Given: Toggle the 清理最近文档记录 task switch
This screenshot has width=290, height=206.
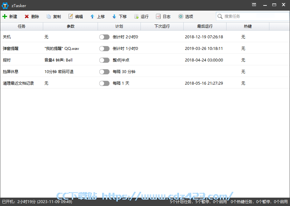Looking at the screenshot, I should [104, 83].
